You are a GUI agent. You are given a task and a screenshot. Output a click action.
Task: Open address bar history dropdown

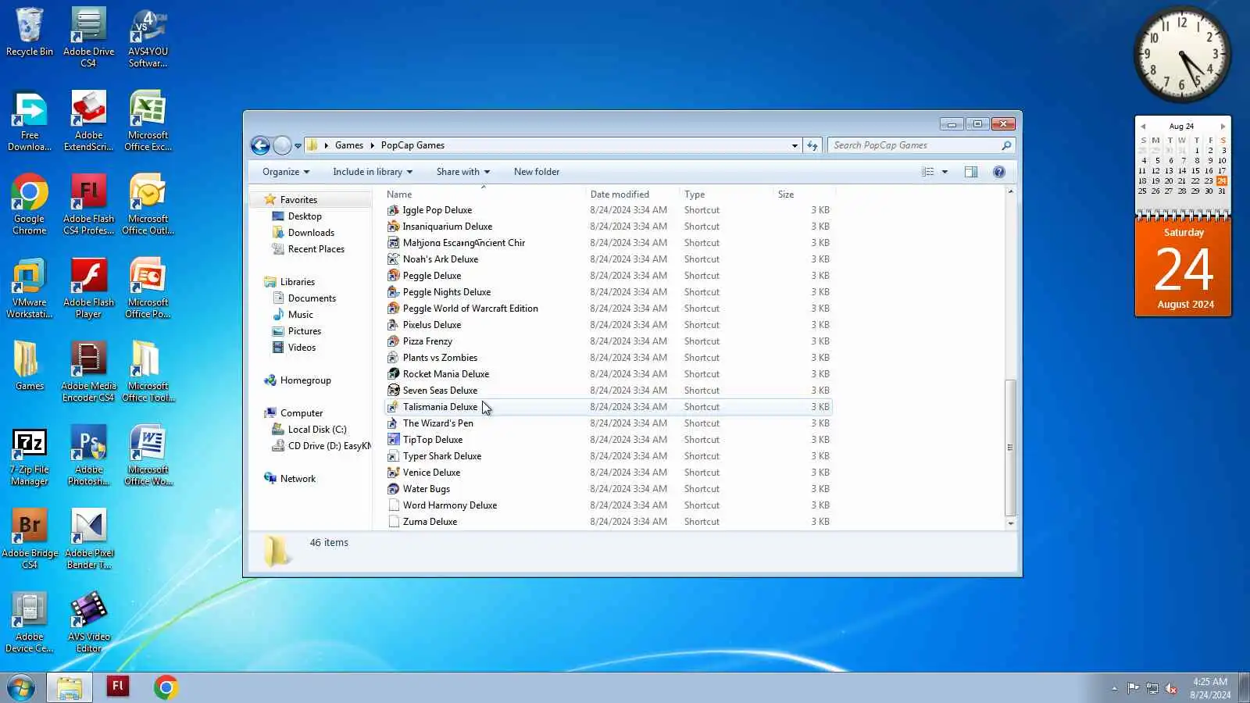(795, 145)
